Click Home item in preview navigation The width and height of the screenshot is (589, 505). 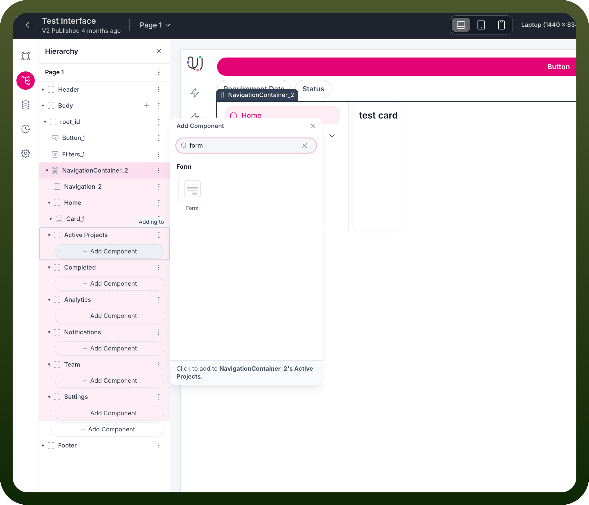pos(283,115)
